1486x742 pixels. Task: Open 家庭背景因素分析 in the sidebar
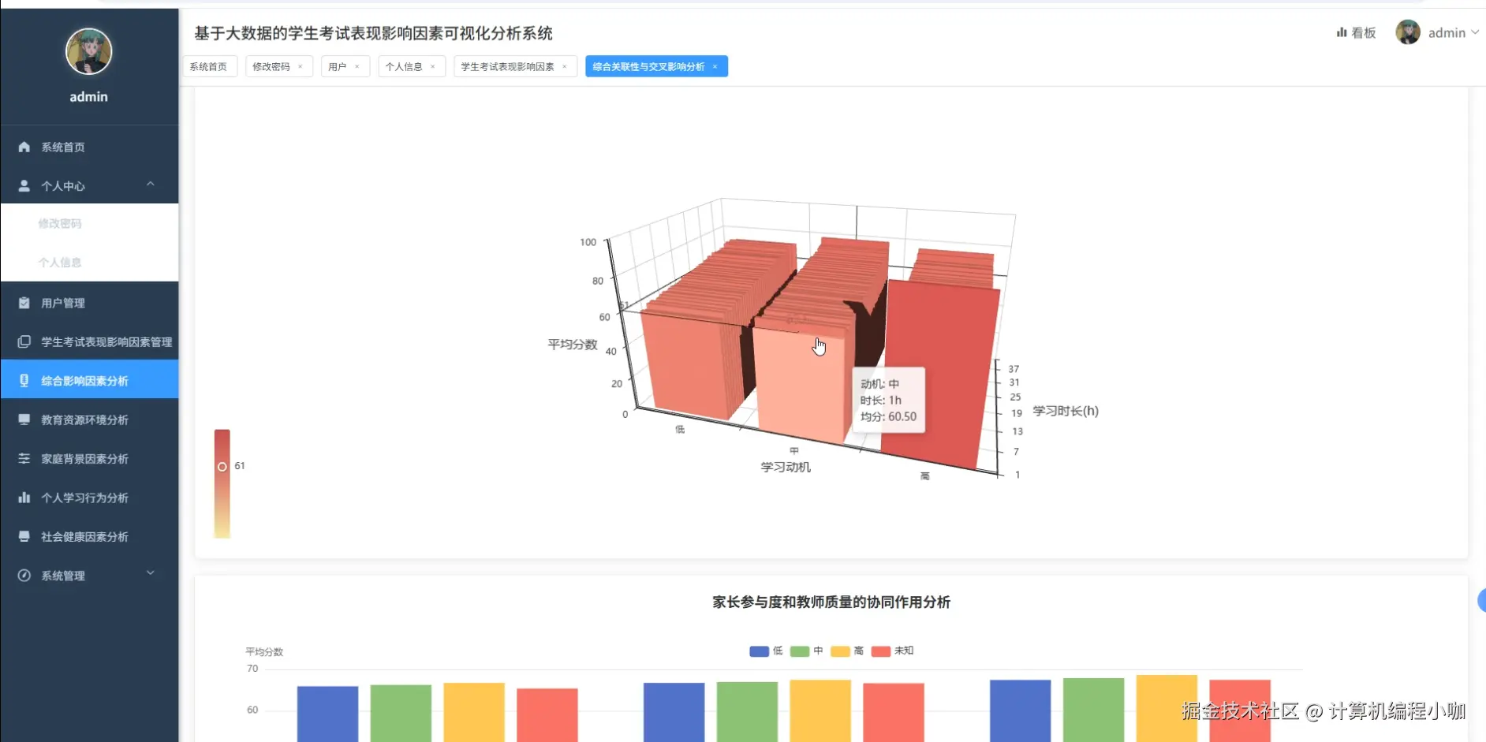[x=89, y=458]
